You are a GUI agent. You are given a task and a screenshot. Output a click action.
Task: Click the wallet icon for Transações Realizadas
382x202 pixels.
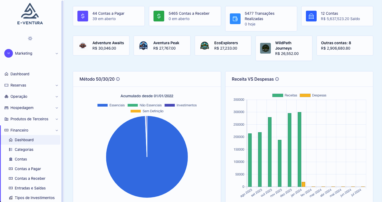235,19
